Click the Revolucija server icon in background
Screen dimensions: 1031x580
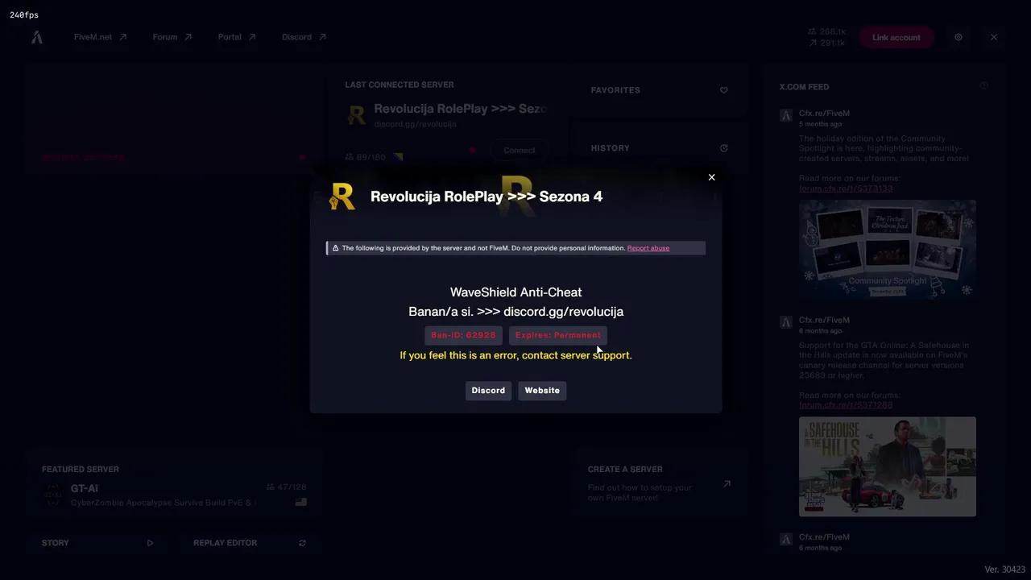tap(356, 114)
